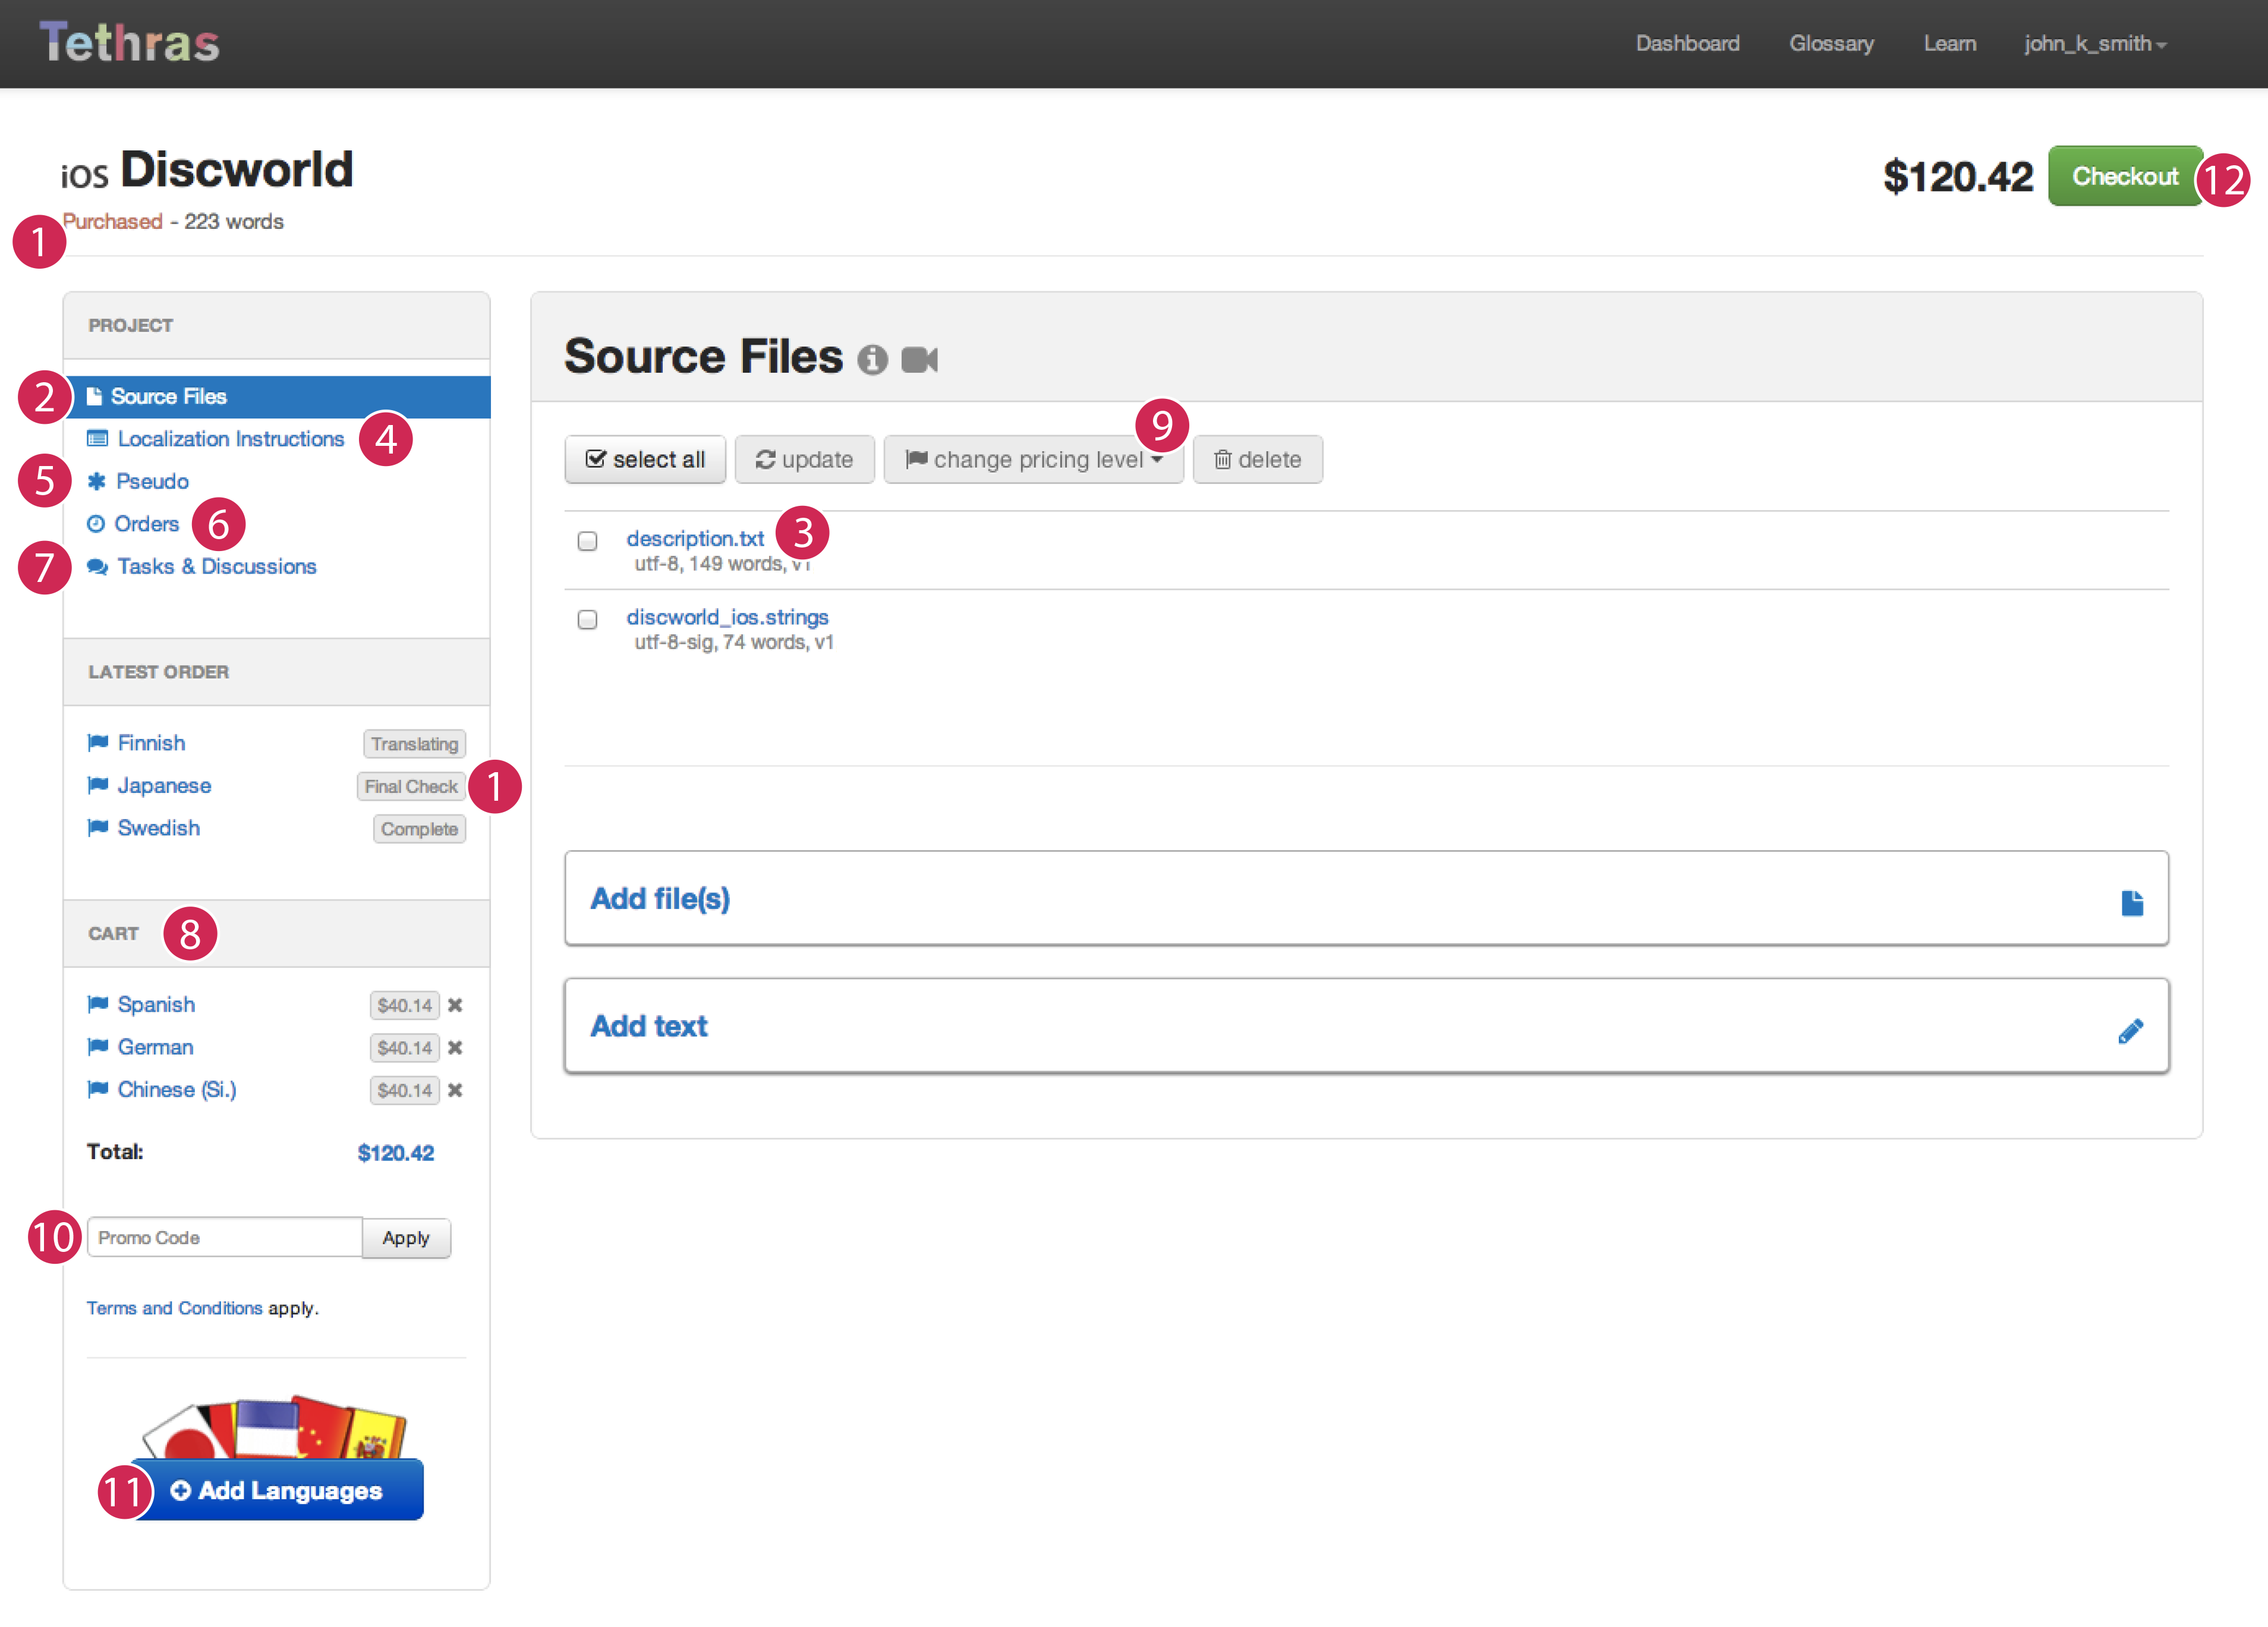2268x1627 pixels.
Task: Click the Purchased status text under Discworld
Action: [x=113, y=222]
